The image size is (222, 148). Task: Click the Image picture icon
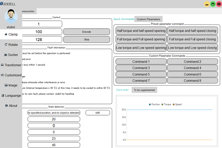click(x=6, y=85)
